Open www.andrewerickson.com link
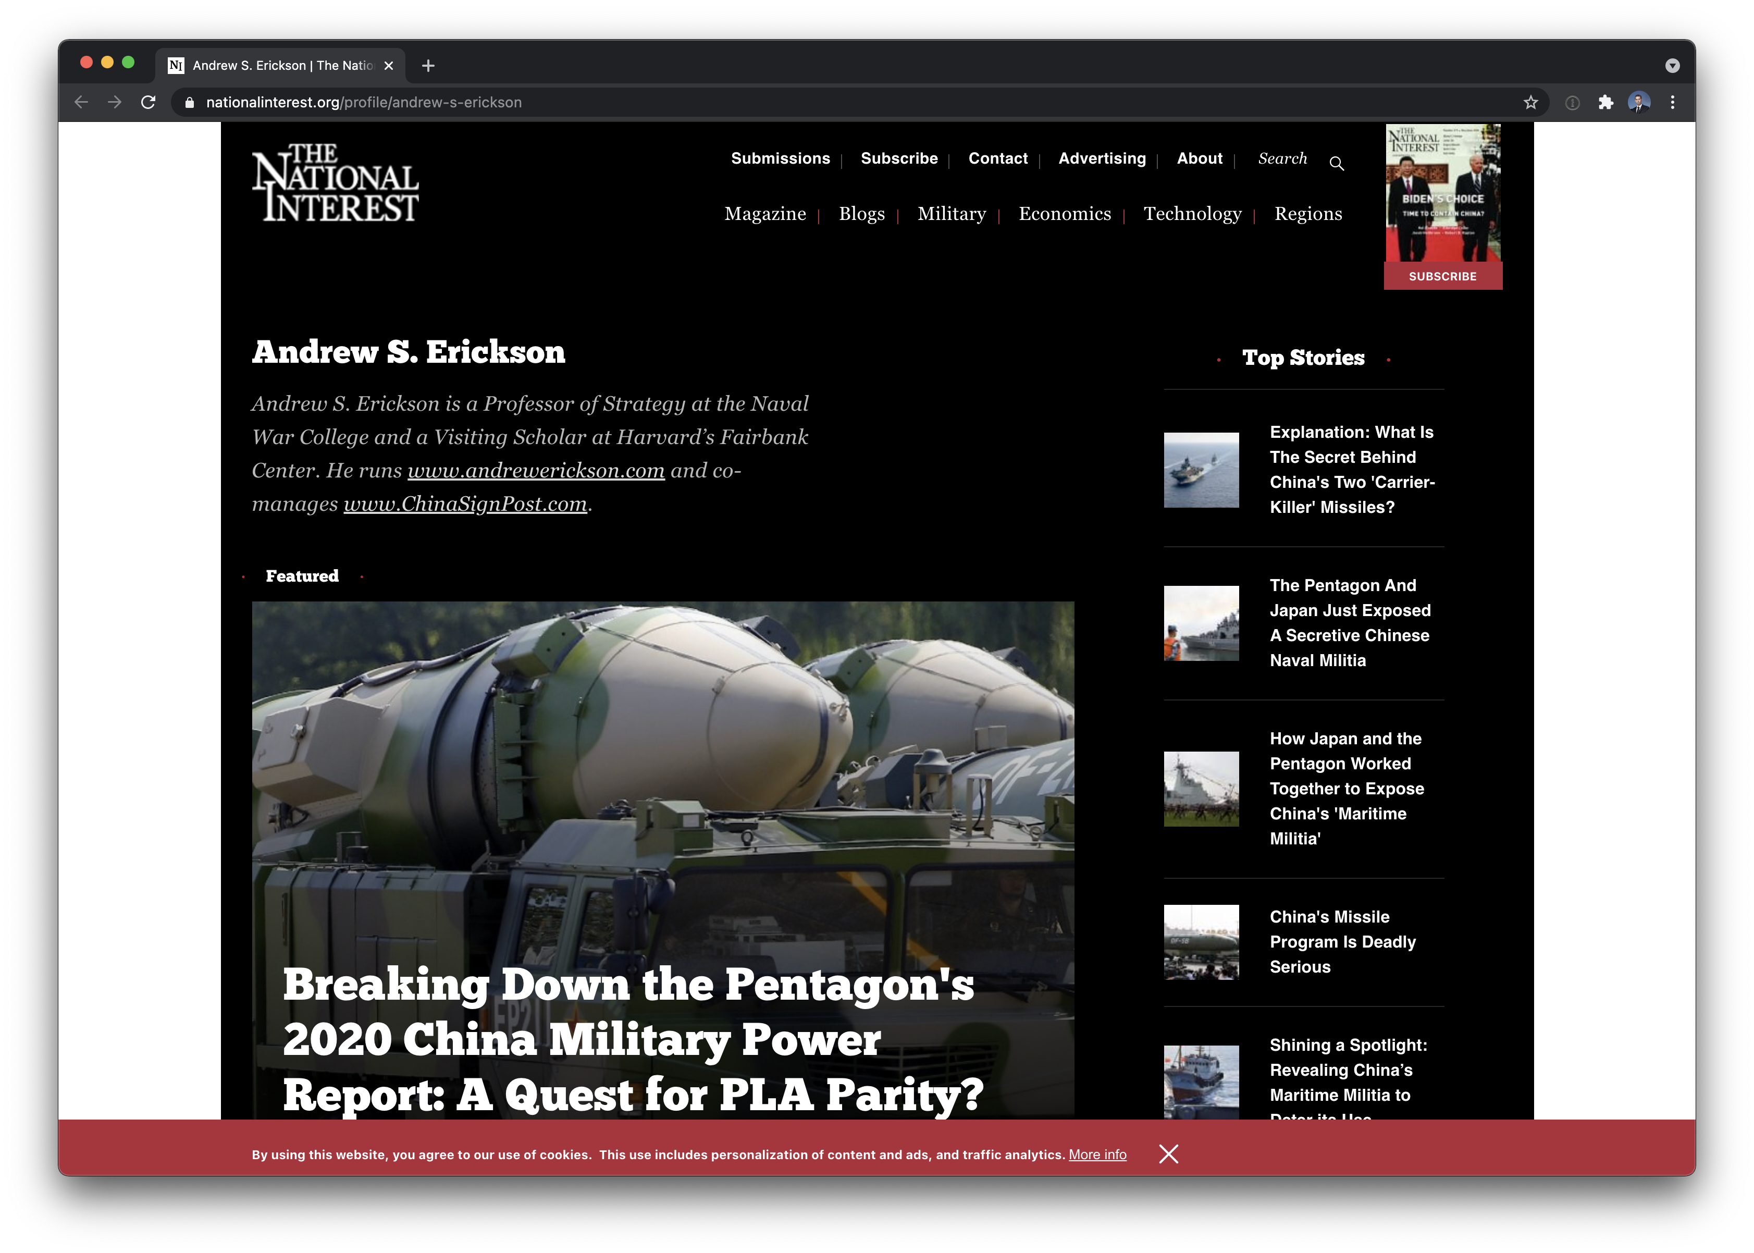This screenshot has width=1754, height=1253. click(x=536, y=471)
